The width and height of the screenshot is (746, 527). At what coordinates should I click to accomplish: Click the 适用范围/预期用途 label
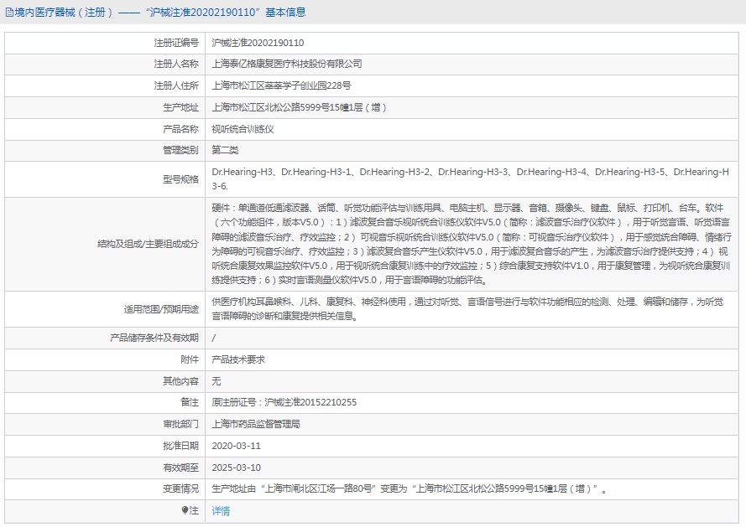coord(161,309)
